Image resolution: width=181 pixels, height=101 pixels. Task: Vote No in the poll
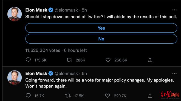click(x=101, y=39)
